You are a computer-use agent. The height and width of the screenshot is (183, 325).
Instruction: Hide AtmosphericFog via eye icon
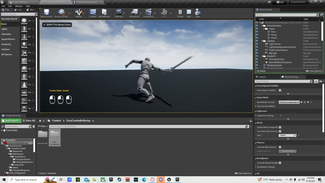tap(257, 59)
